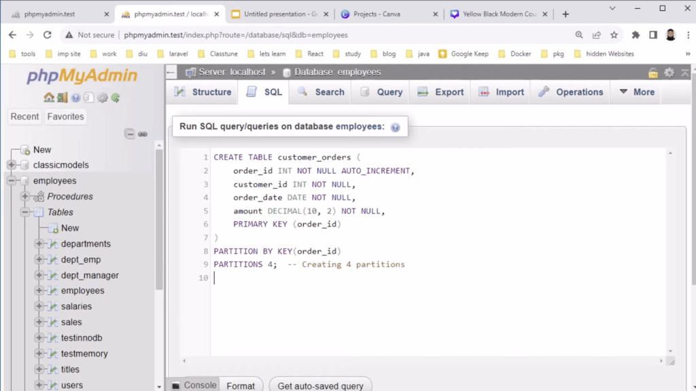Click browser extensions puzzle icon
The width and height of the screenshot is (696, 391).
(636, 35)
